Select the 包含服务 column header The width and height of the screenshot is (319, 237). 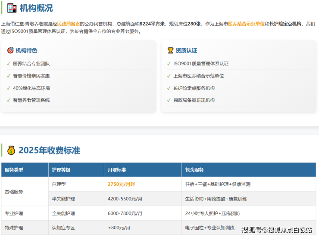tap(194, 170)
